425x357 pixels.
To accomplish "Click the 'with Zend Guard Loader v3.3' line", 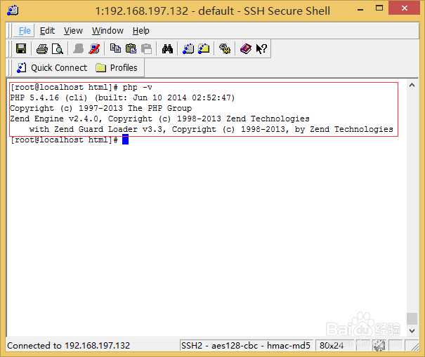I will [x=211, y=129].
